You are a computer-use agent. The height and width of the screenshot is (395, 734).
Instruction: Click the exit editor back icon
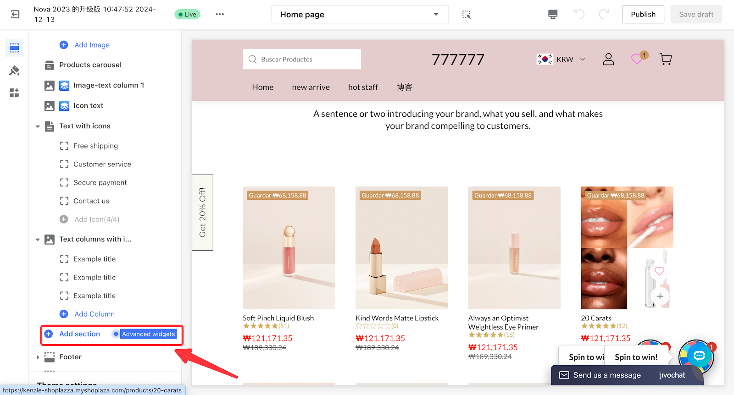tap(15, 15)
